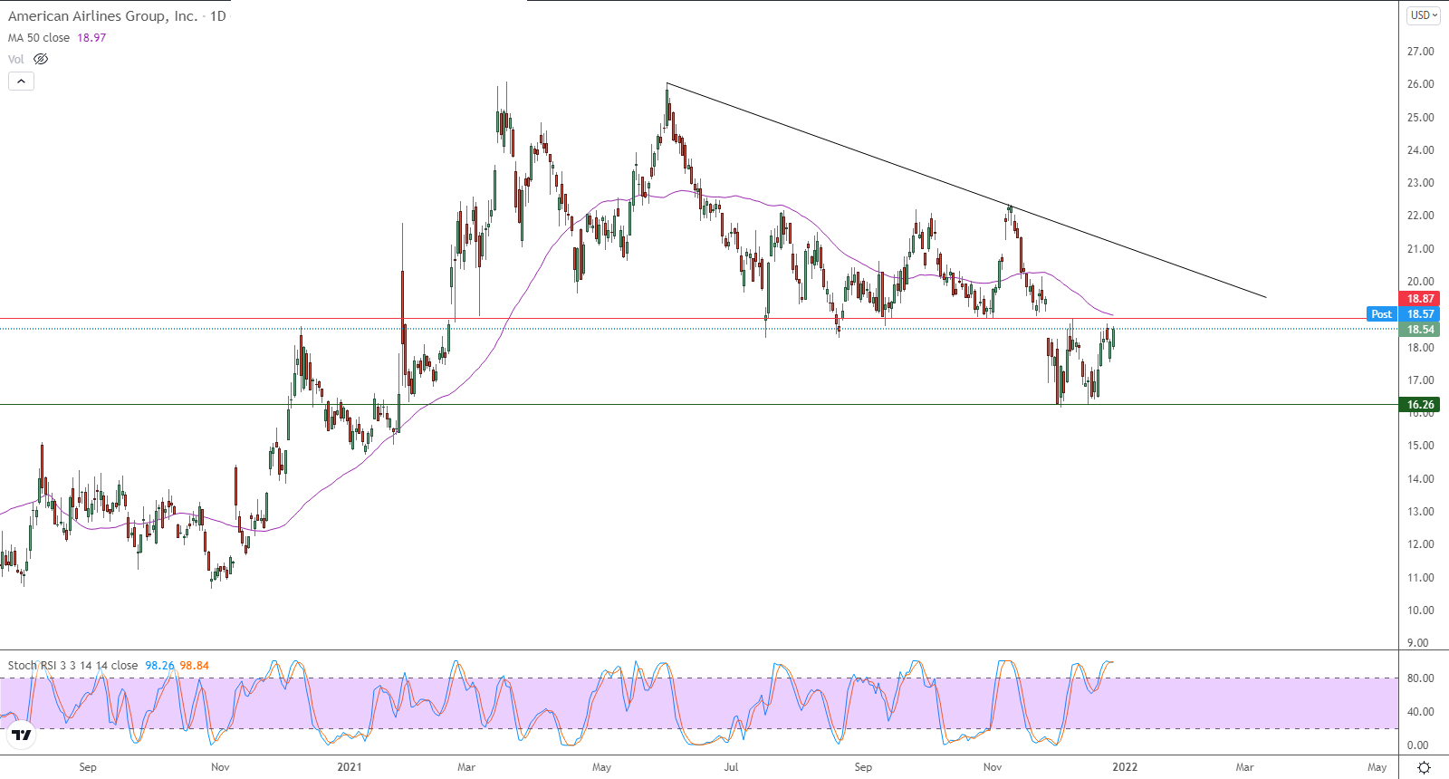The height and width of the screenshot is (779, 1449).
Task: Click the 2022 label on time axis
Action: [1125, 767]
